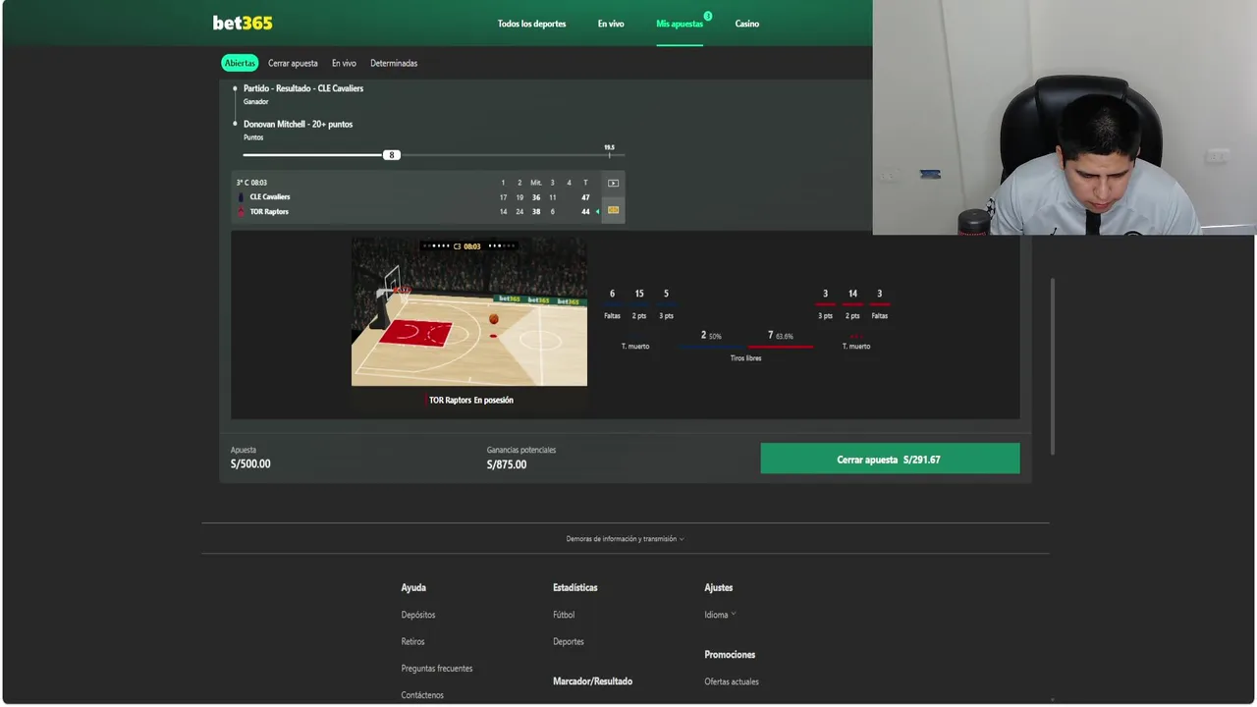Click the CLE Cavaliers team name in scoreboard

(270, 197)
